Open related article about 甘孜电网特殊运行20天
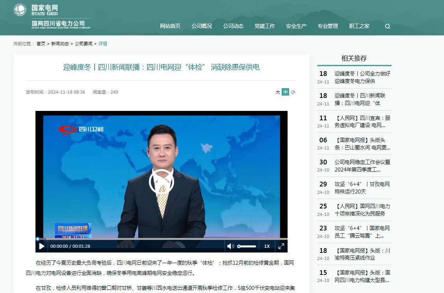Viewport: 444px width, 293px height. 362,188
